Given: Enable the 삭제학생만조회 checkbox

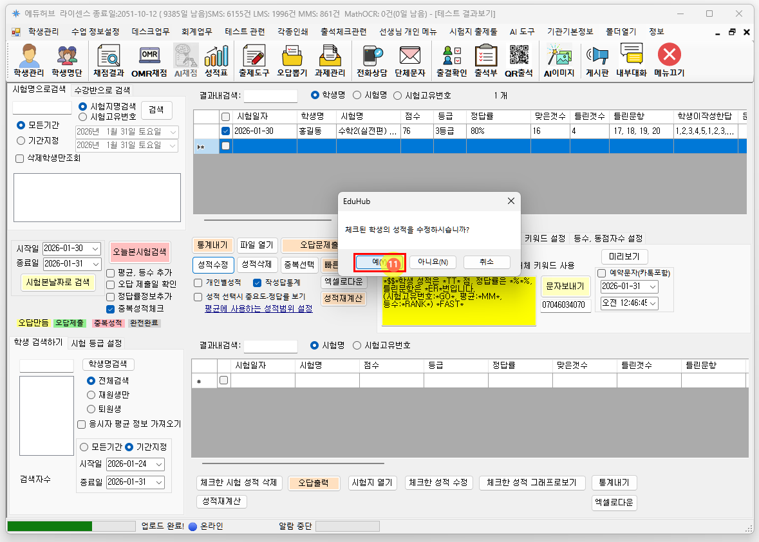Looking at the screenshot, I should click(x=19, y=158).
